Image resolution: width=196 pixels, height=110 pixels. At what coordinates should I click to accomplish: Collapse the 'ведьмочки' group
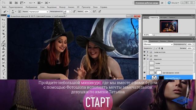click(148, 59)
